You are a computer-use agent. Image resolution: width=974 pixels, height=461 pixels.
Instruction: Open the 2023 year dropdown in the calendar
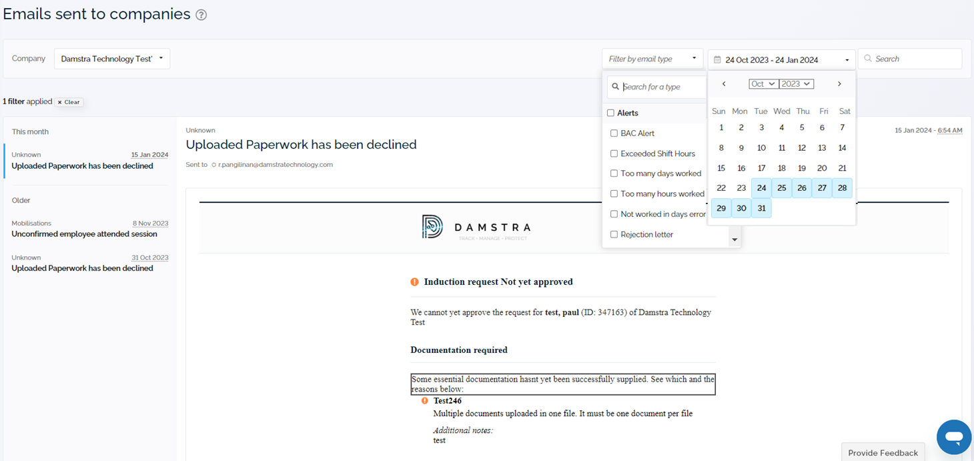796,83
